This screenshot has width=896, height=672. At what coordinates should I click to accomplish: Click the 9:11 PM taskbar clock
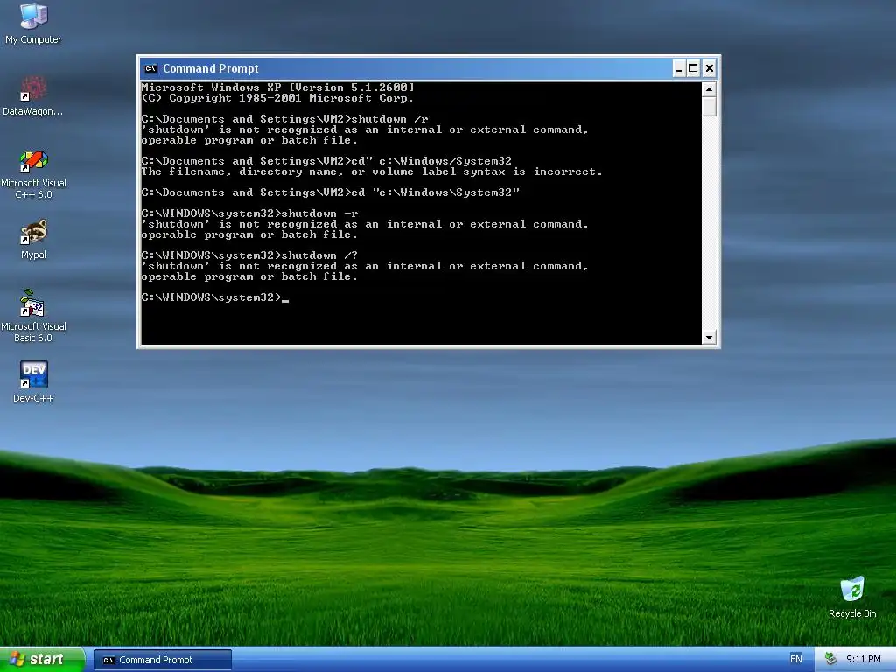click(863, 659)
